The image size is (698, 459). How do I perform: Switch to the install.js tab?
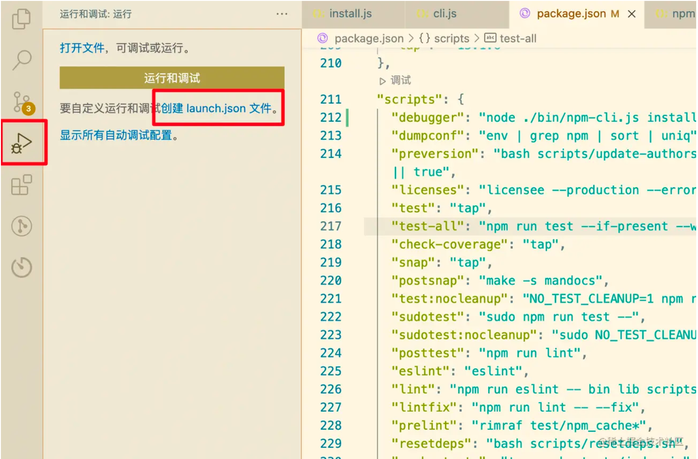[350, 14]
